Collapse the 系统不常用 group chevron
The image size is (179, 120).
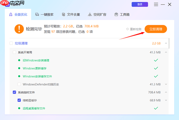(166, 52)
